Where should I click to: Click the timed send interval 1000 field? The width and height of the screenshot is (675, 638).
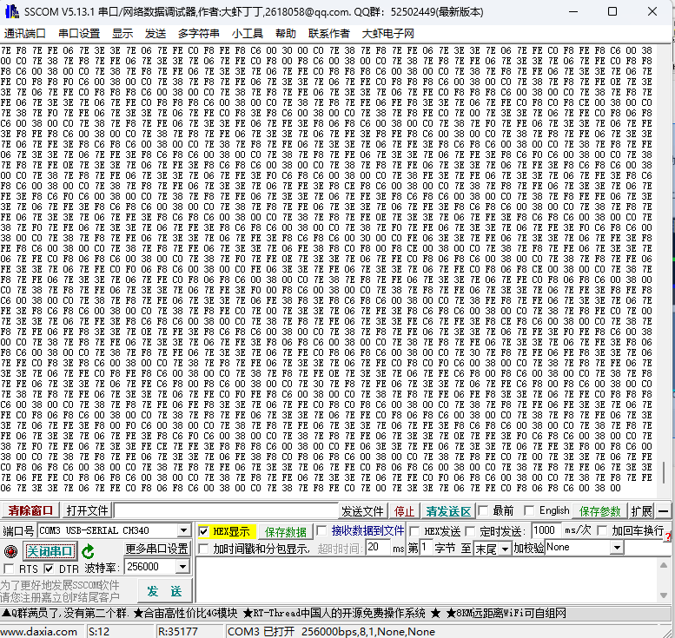tap(545, 530)
